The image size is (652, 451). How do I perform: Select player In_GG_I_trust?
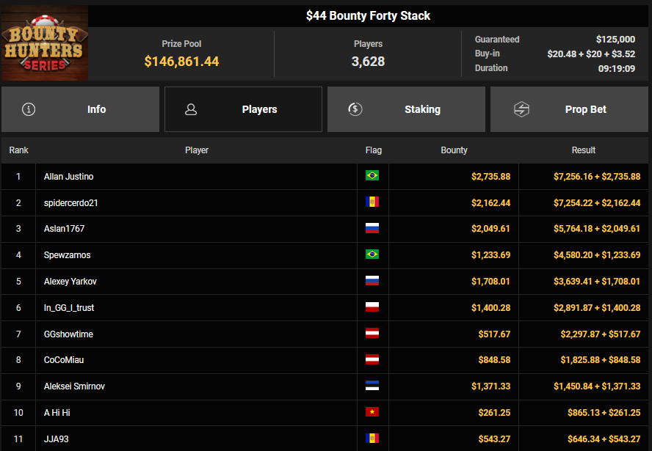point(69,308)
